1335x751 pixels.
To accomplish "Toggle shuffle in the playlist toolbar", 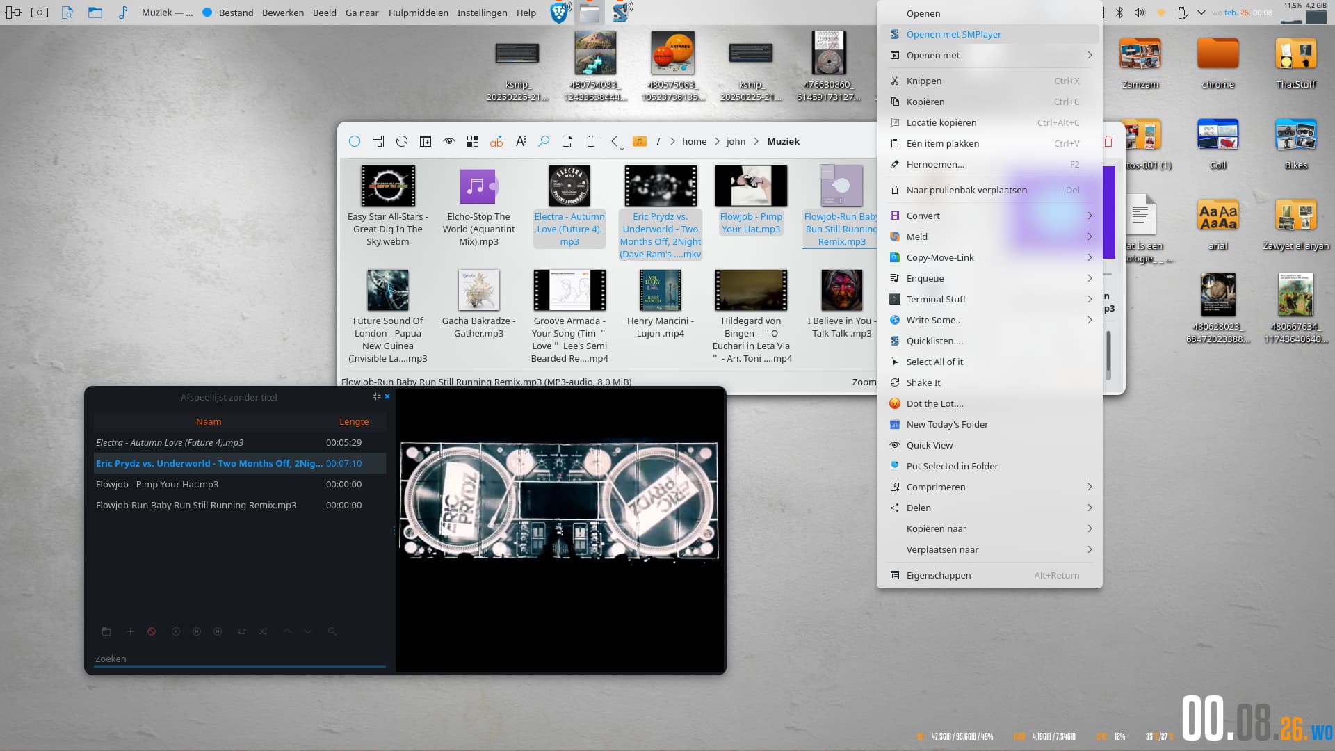I will tap(263, 631).
